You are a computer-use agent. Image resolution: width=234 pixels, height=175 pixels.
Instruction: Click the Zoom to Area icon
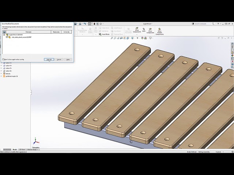pos(115,38)
